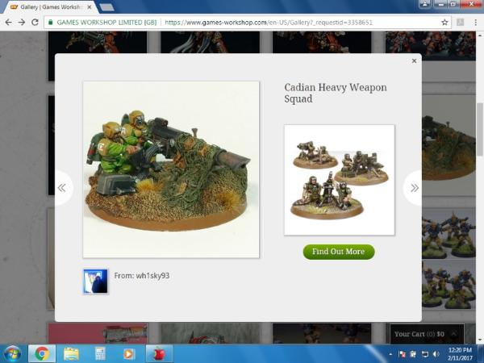Click the GAMES WORKSHOP LIMITED [GB] certificate label
The width and height of the screenshot is (484, 363).
point(106,23)
